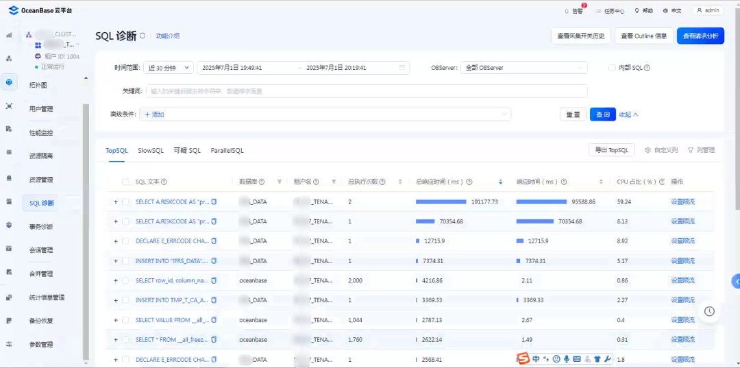Screen dimensions: 740x368
Task: Open filter icon in 数据库 column header
Action: click(x=280, y=182)
